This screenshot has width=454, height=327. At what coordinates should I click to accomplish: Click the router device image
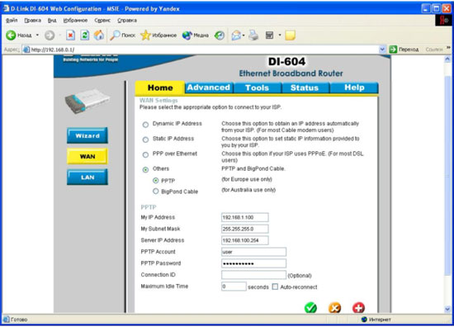[87, 101]
